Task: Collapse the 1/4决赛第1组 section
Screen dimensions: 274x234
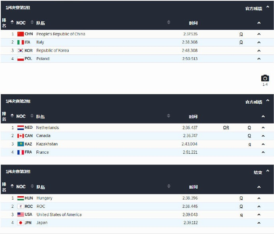Action: point(268,8)
